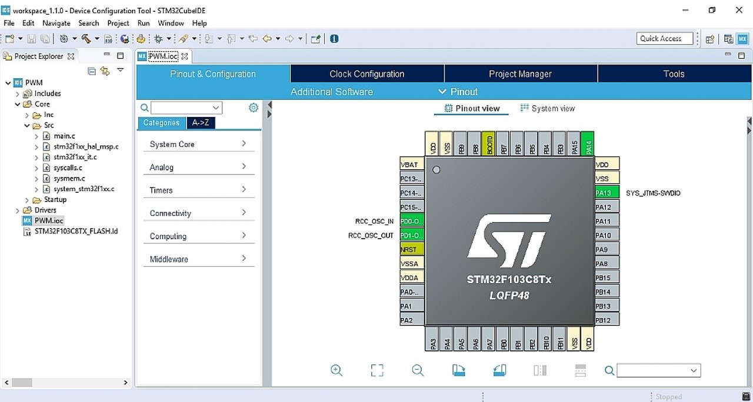
Task: Select the Categories list mode
Action: pos(161,123)
